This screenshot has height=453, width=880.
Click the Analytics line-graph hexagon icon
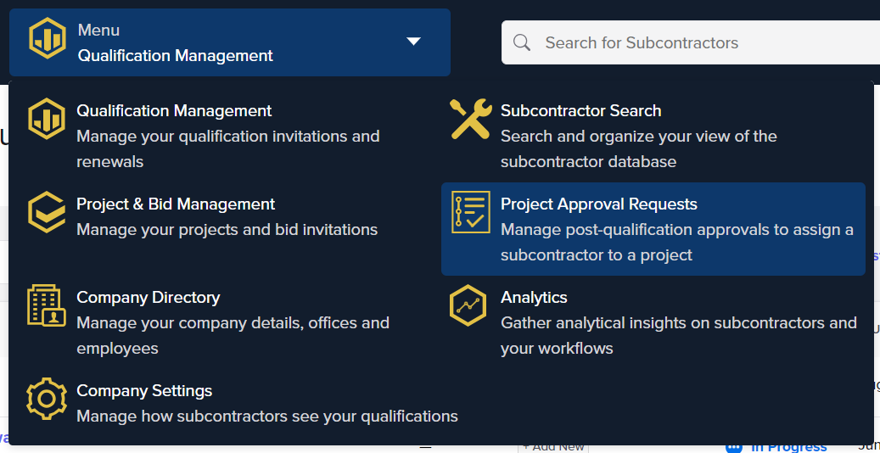click(x=468, y=305)
